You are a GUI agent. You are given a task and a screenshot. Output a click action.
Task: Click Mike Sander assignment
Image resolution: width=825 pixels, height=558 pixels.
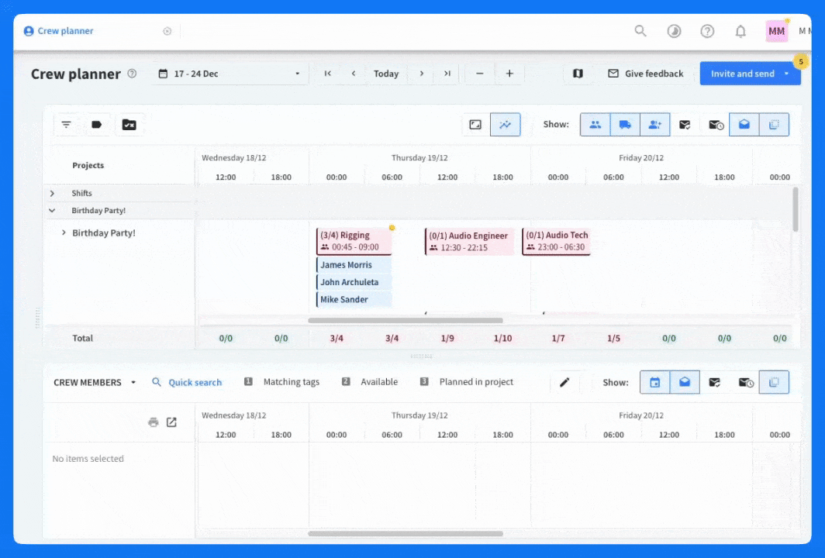(354, 299)
